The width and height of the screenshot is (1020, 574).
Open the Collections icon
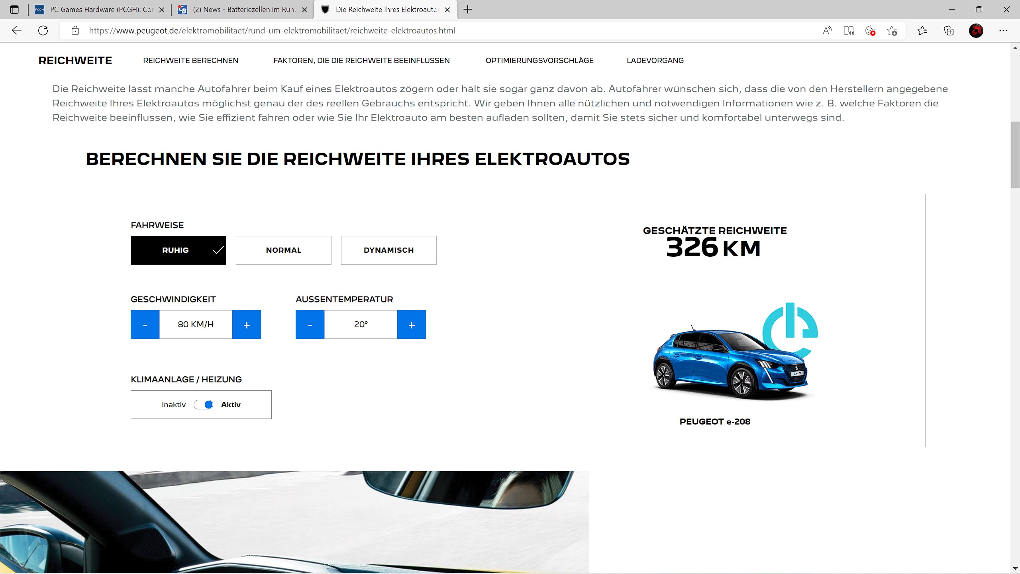click(949, 31)
